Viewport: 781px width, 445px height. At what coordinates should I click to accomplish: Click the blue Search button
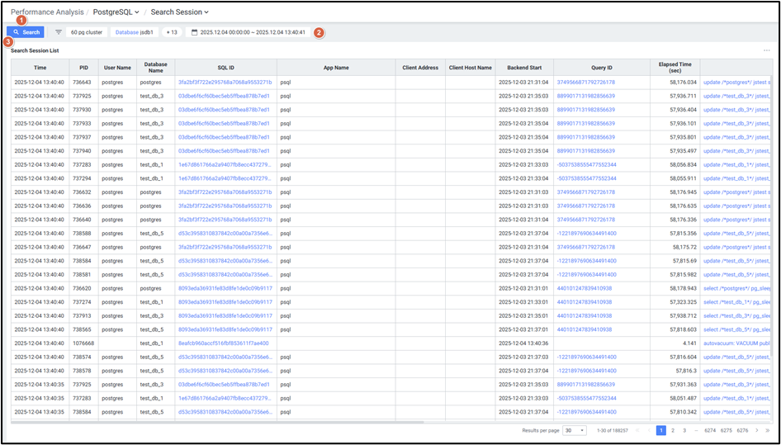pyautogui.click(x=26, y=32)
